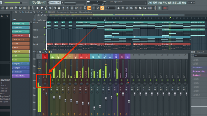
Task: Open help with the question mark icon
Action: 81,8
